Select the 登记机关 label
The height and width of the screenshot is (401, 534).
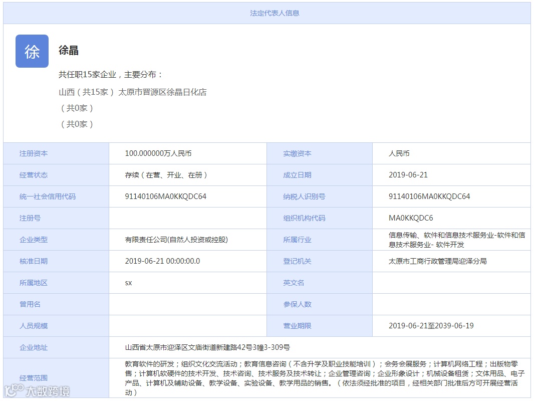297,261
